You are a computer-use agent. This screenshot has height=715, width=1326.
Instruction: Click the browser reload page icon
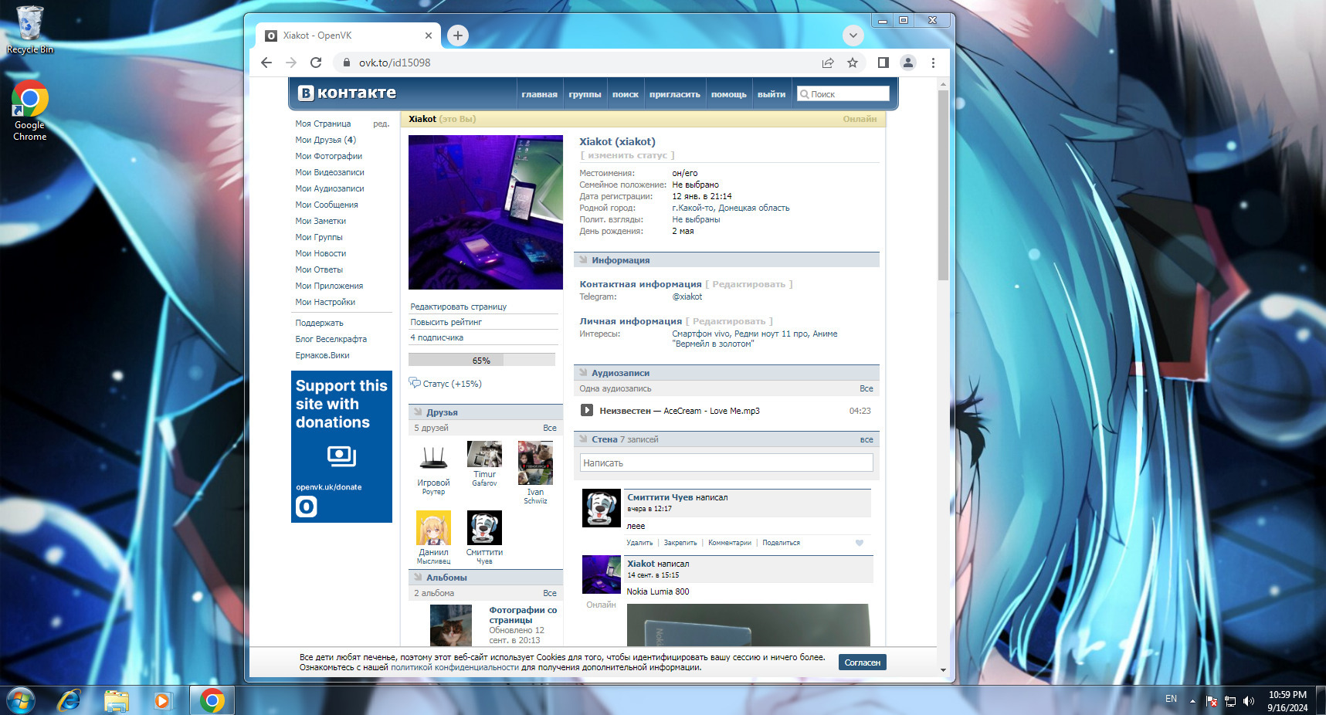click(316, 63)
